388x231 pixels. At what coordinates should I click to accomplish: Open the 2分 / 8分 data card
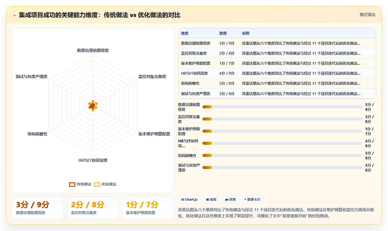pos(93,208)
